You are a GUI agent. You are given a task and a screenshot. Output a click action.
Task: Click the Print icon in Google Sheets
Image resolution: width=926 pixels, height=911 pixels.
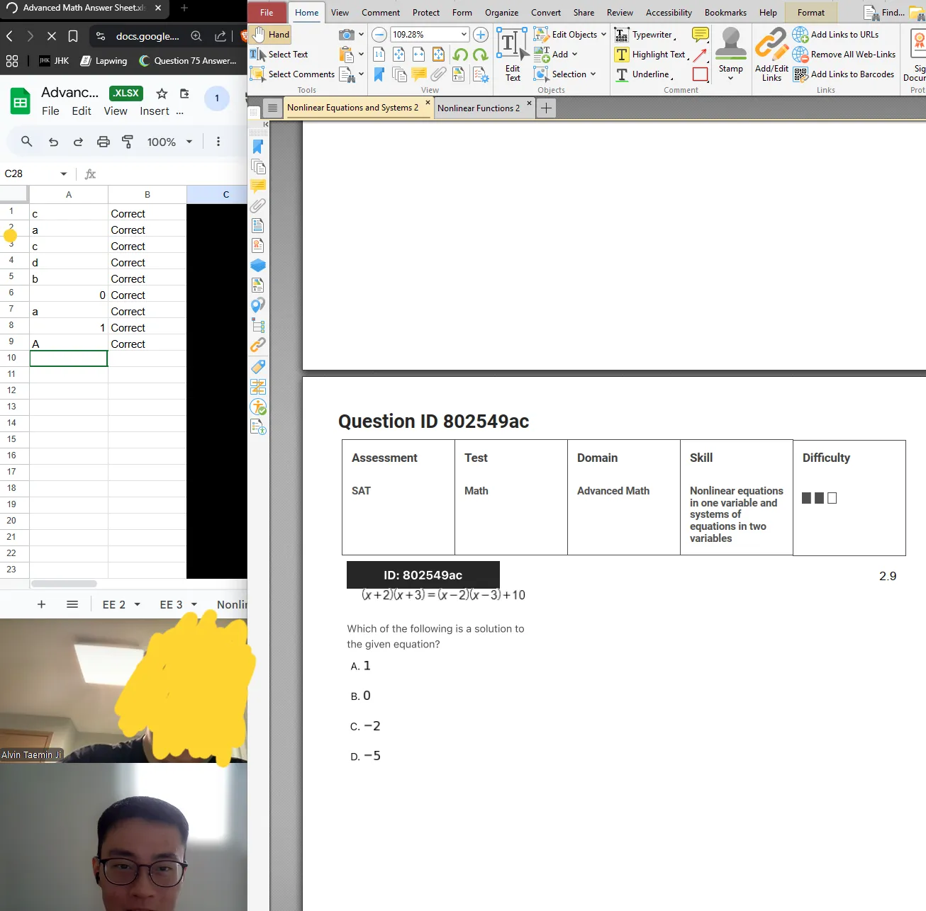click(104, 142)
